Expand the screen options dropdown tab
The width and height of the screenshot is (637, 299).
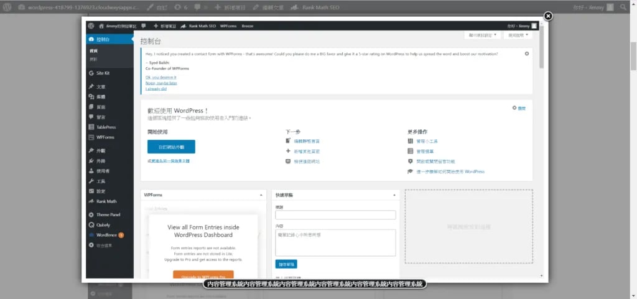click(x=483, y=35)
